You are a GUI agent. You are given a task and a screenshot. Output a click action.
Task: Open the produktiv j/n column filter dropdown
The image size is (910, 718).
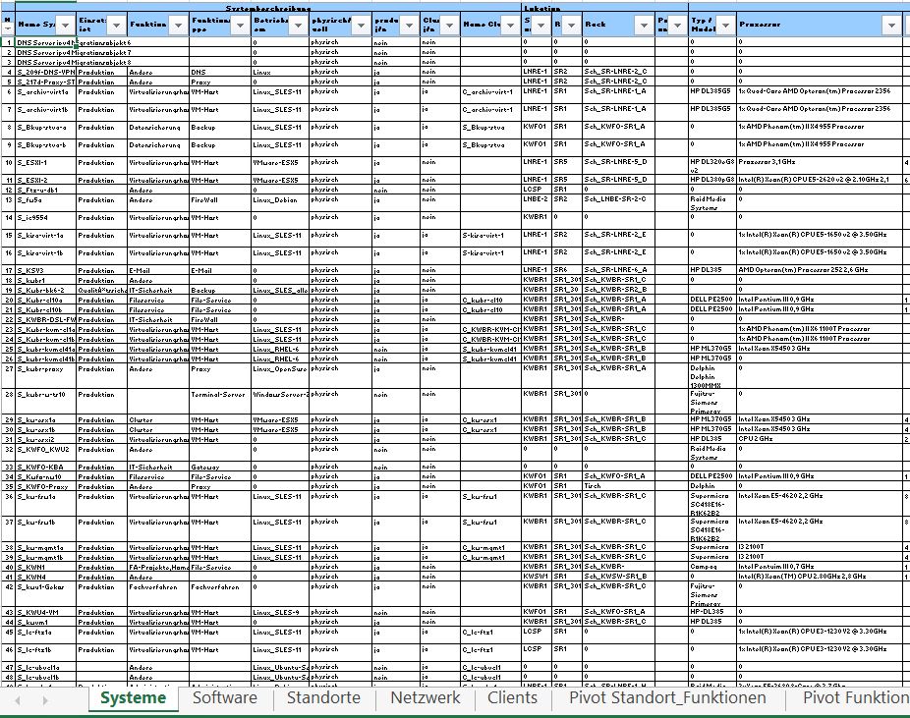[409, 25]
